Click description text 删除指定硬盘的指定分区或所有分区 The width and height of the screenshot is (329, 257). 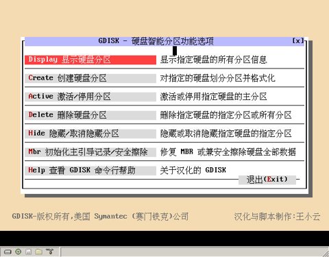(x=226, y=115)
